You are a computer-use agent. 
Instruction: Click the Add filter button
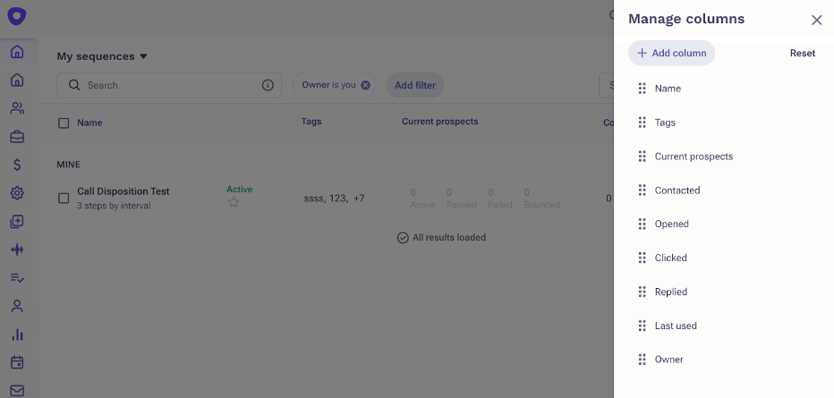(x=415, y=85)
